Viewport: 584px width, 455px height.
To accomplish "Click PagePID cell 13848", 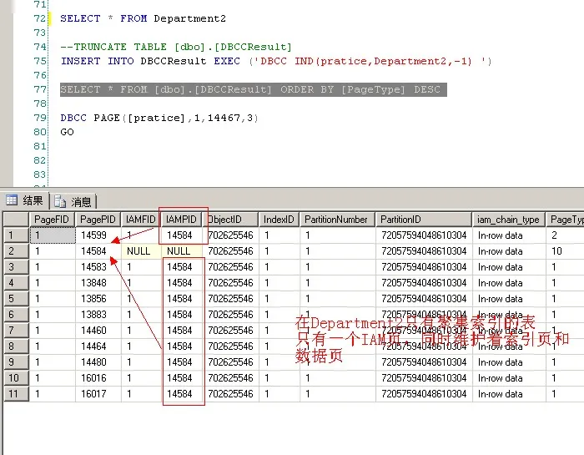I will point(98,283).
